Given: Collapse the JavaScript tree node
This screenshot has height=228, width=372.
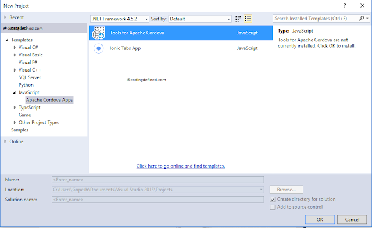Looking at the screenshot, I should (15, 92).
